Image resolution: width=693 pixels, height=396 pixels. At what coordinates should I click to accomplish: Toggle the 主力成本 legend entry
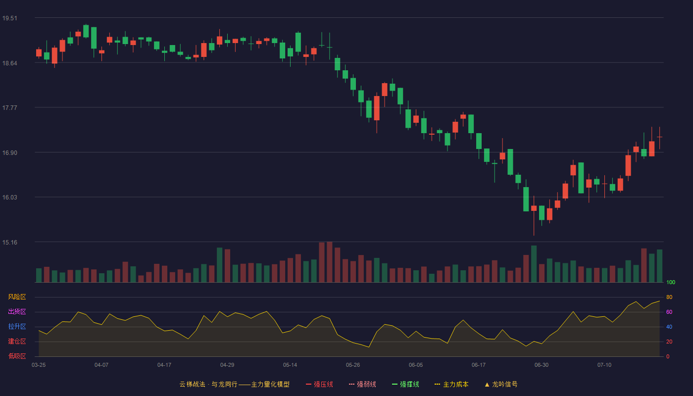click(451, 384)
